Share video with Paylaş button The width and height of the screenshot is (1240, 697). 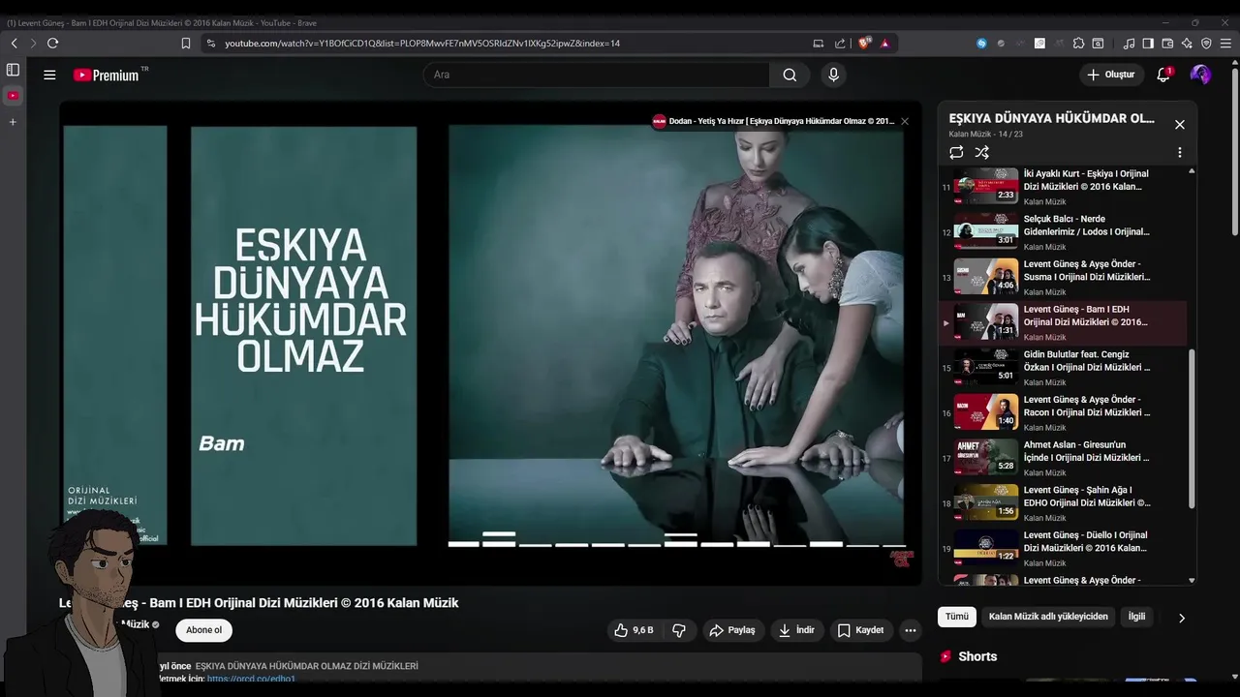coord(732,630)
